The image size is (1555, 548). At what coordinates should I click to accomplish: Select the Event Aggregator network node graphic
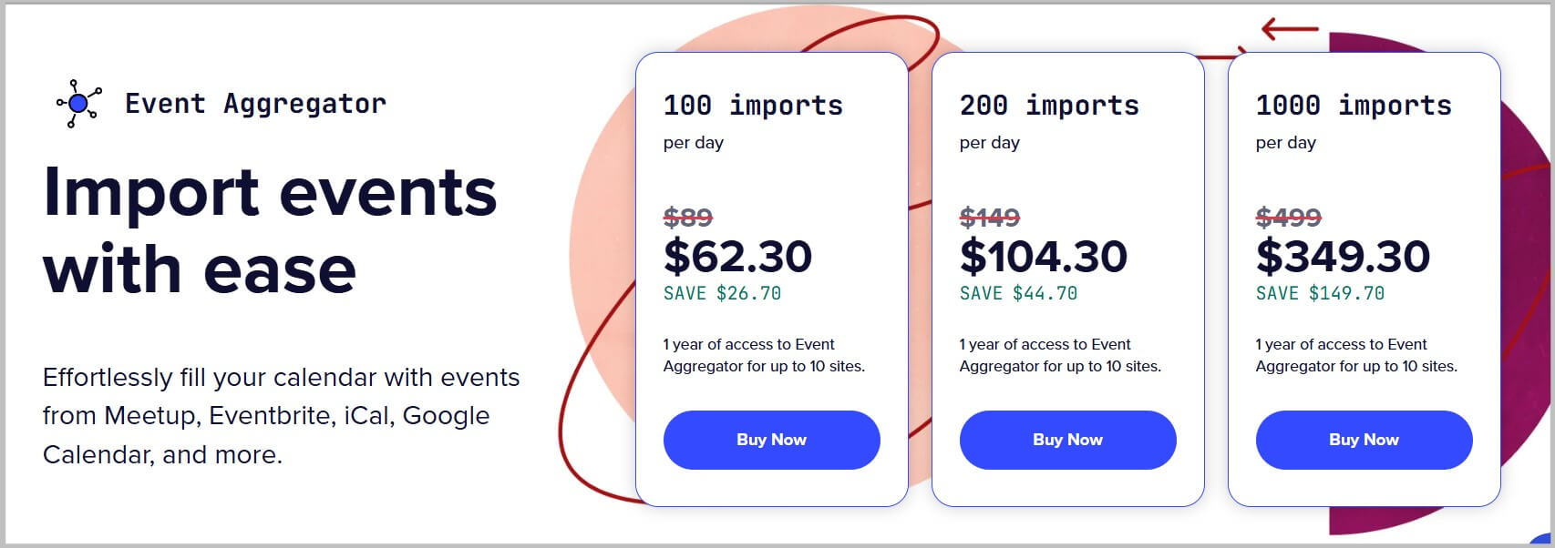[x=77, y=103]
